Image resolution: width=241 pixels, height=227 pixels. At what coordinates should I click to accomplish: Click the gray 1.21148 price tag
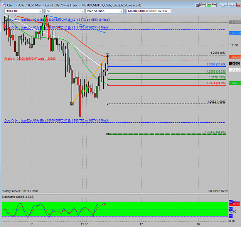(235, 23)
